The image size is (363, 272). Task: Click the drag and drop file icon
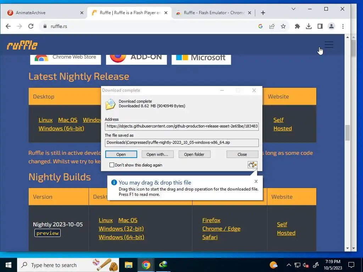coord(252,165)
